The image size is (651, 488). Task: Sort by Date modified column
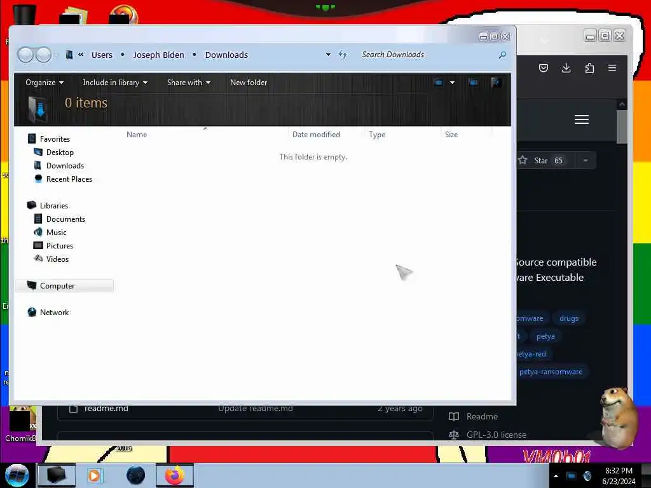click(316, 135)
